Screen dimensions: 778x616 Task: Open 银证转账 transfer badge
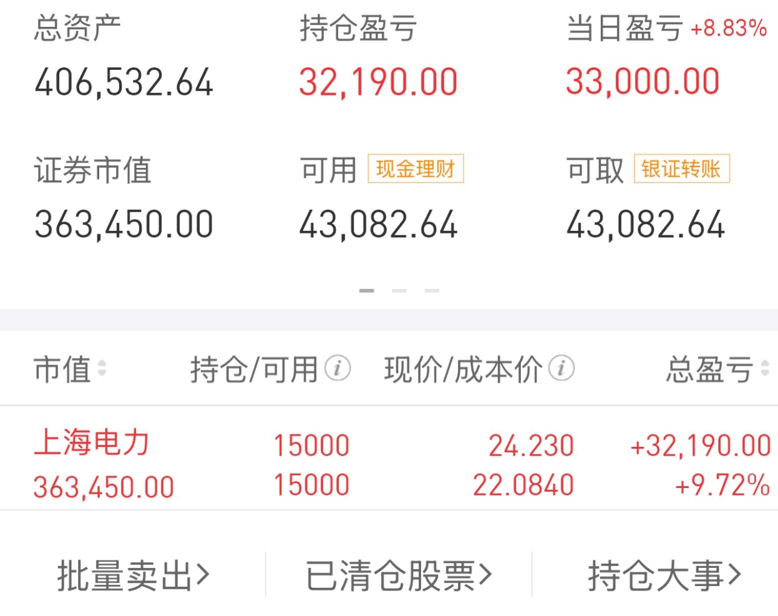coord(681,169)
